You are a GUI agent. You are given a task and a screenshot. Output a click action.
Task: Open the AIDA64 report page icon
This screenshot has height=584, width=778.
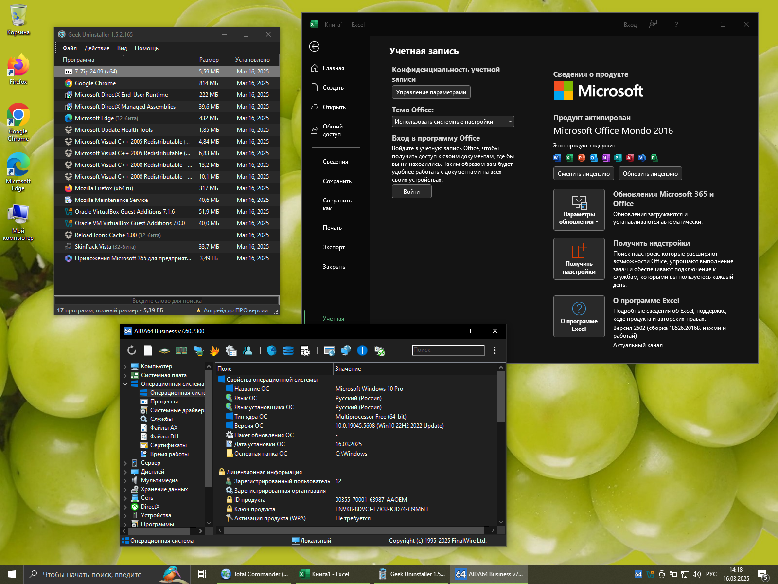click(x=148, y=350)
